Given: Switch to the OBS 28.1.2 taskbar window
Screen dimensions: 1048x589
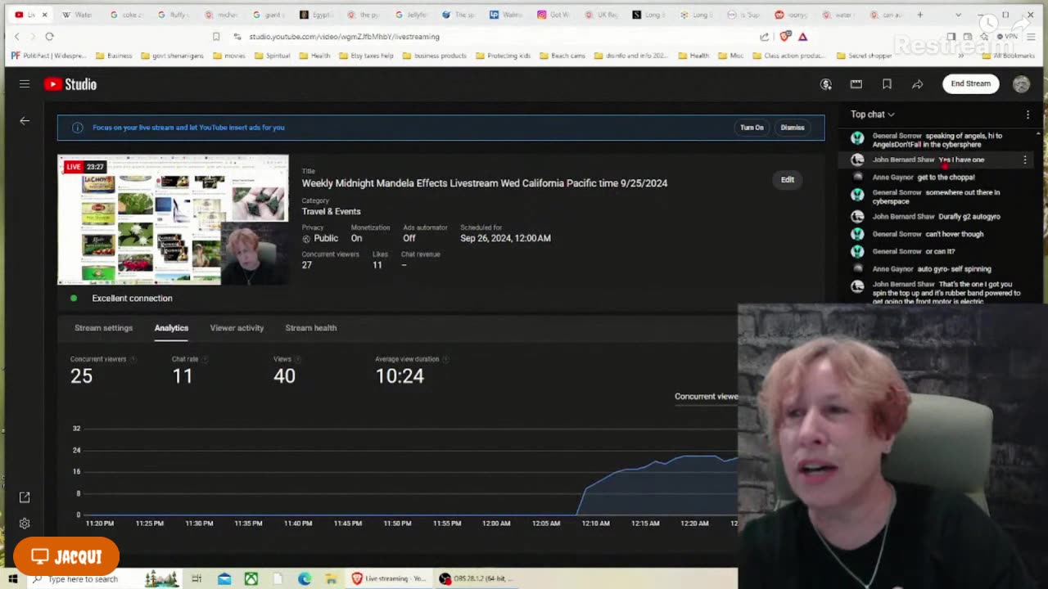Looking at the screenshot, I should pyautogui.click(x=476, y=579).
